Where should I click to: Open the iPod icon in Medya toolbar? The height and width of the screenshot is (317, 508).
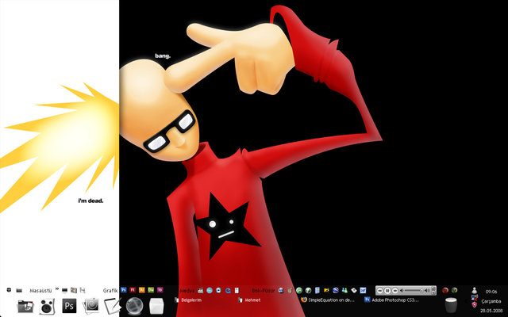[237, 291]
